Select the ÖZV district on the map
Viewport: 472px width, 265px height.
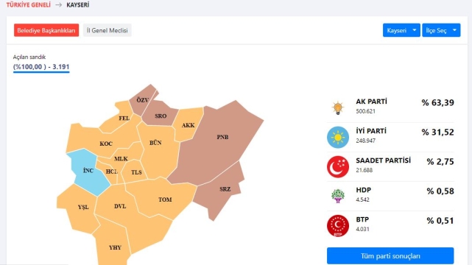[142, 100]
